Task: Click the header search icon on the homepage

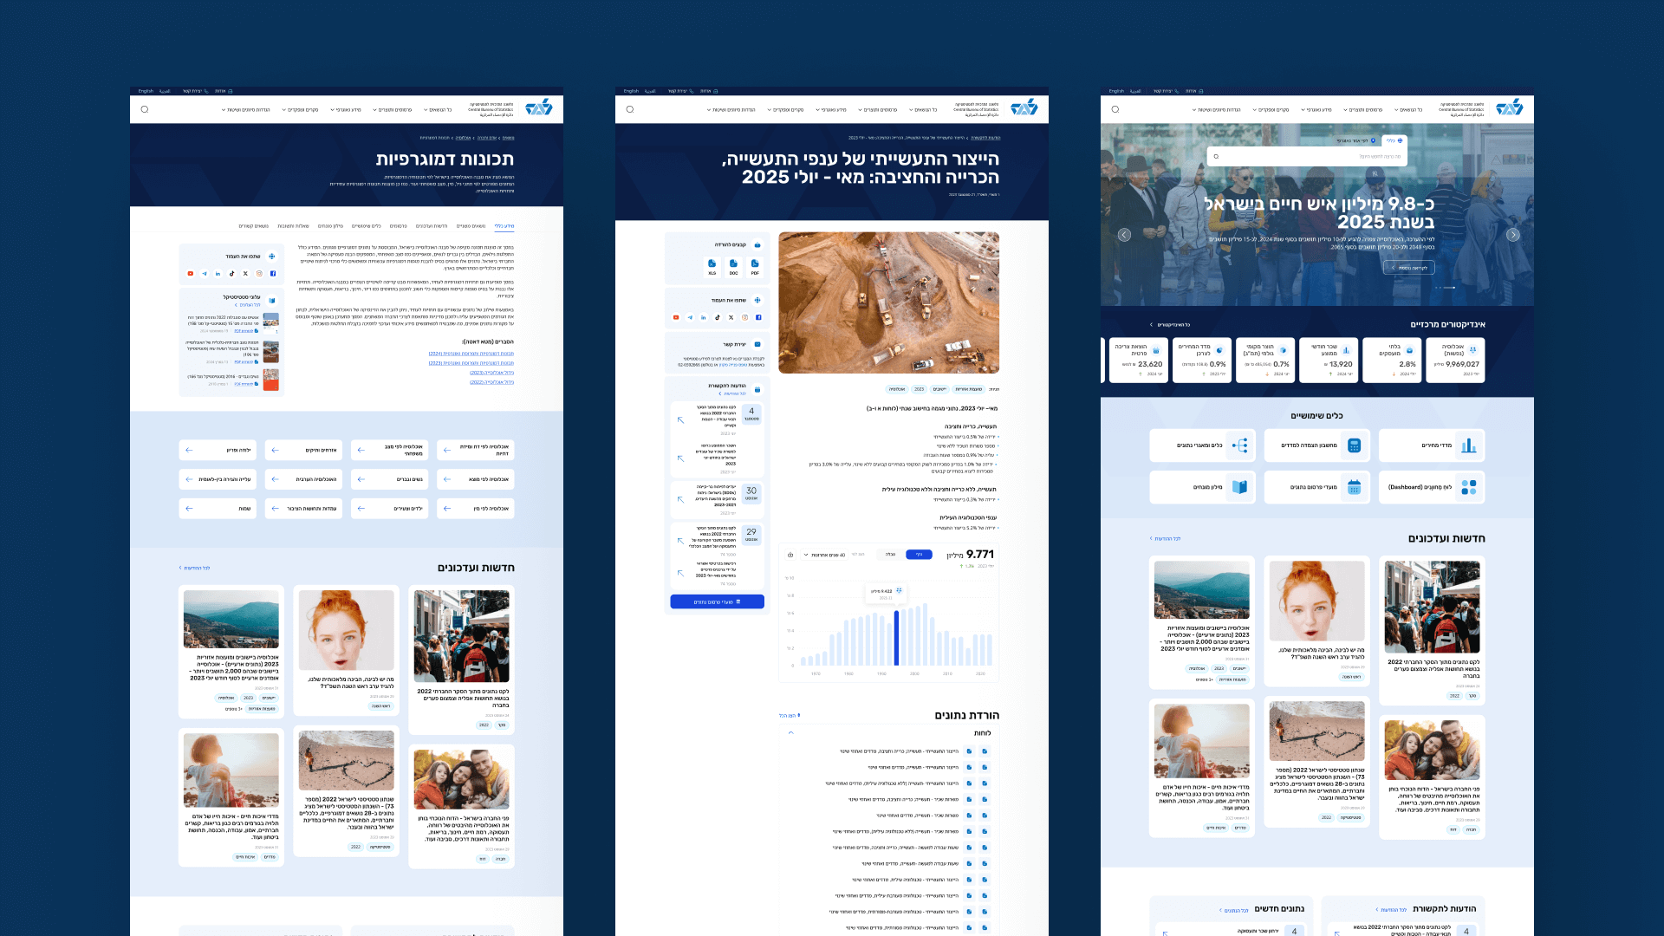Action: coord(1115,109)
